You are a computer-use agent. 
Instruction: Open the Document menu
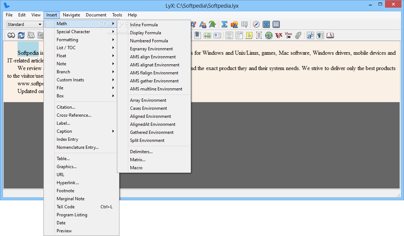[96, 15]
